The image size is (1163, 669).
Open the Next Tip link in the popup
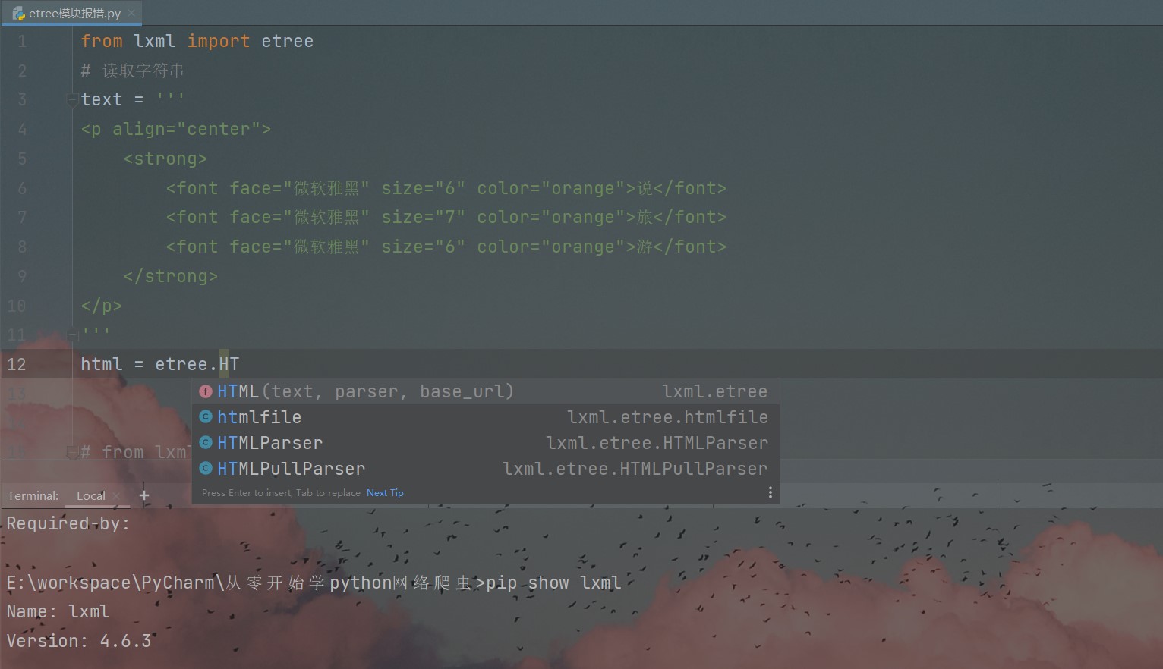tap(385, 492)
